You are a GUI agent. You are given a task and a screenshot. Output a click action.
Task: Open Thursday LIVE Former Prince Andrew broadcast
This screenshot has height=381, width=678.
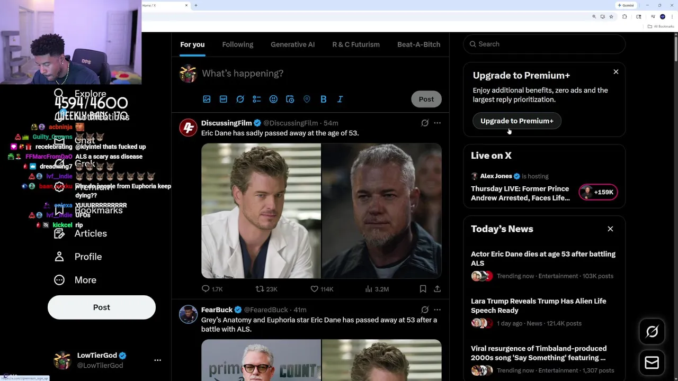pos(520,193)
